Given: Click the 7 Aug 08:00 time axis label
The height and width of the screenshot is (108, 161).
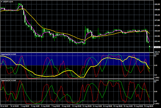Looking at the screenshot, I should coord(56,106).
